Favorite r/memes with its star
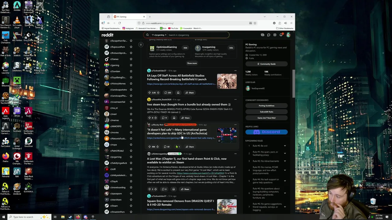 coord(131,120)
